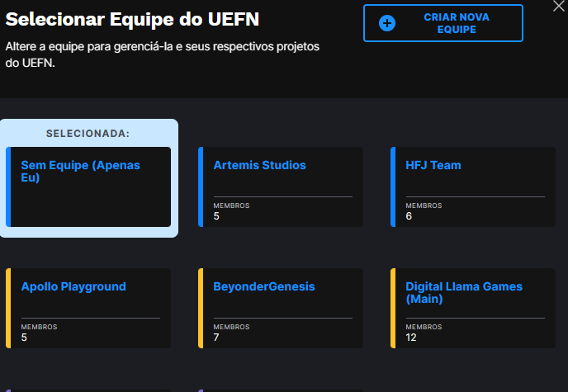Close the Selecionar Equipe dialog
Viewport: 568px width, 392px height.
[559, 7]
